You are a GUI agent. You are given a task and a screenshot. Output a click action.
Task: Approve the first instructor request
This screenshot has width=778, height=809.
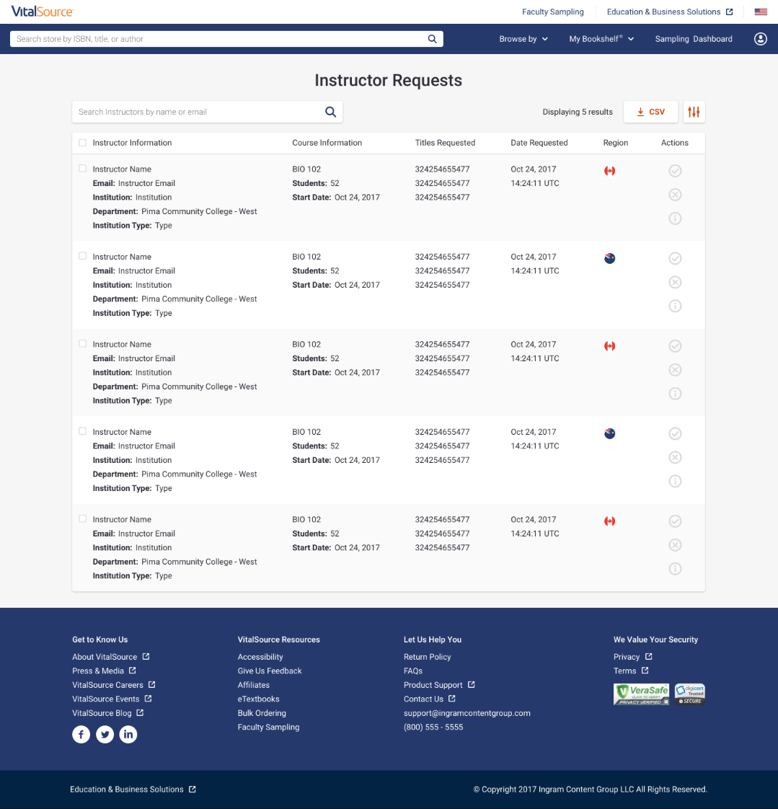click(675, 171)
